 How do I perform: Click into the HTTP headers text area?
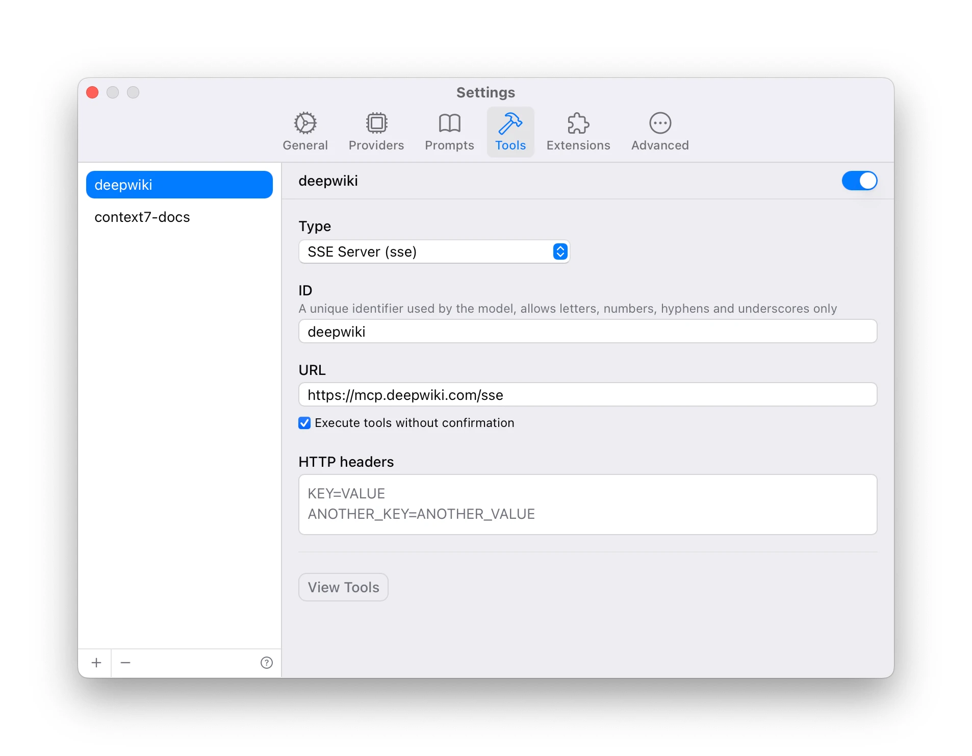click(x=587, y=505)
